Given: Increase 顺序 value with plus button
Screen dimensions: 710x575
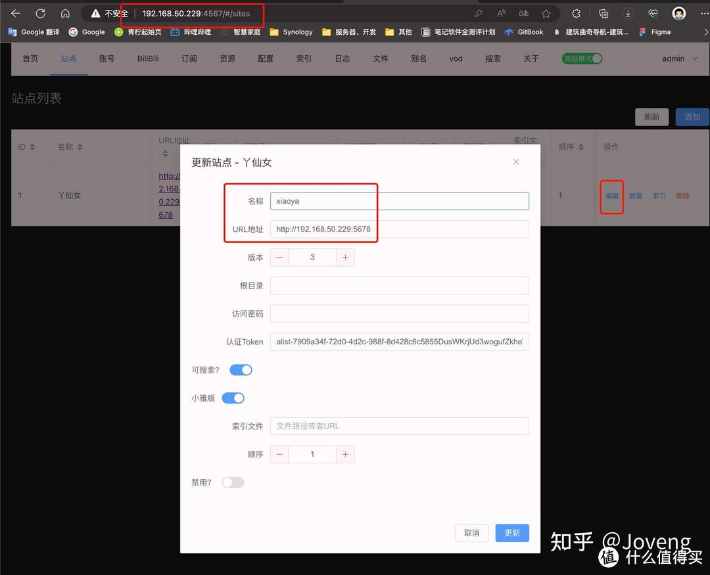Looking at the screenshot, I should click(345, 454).
